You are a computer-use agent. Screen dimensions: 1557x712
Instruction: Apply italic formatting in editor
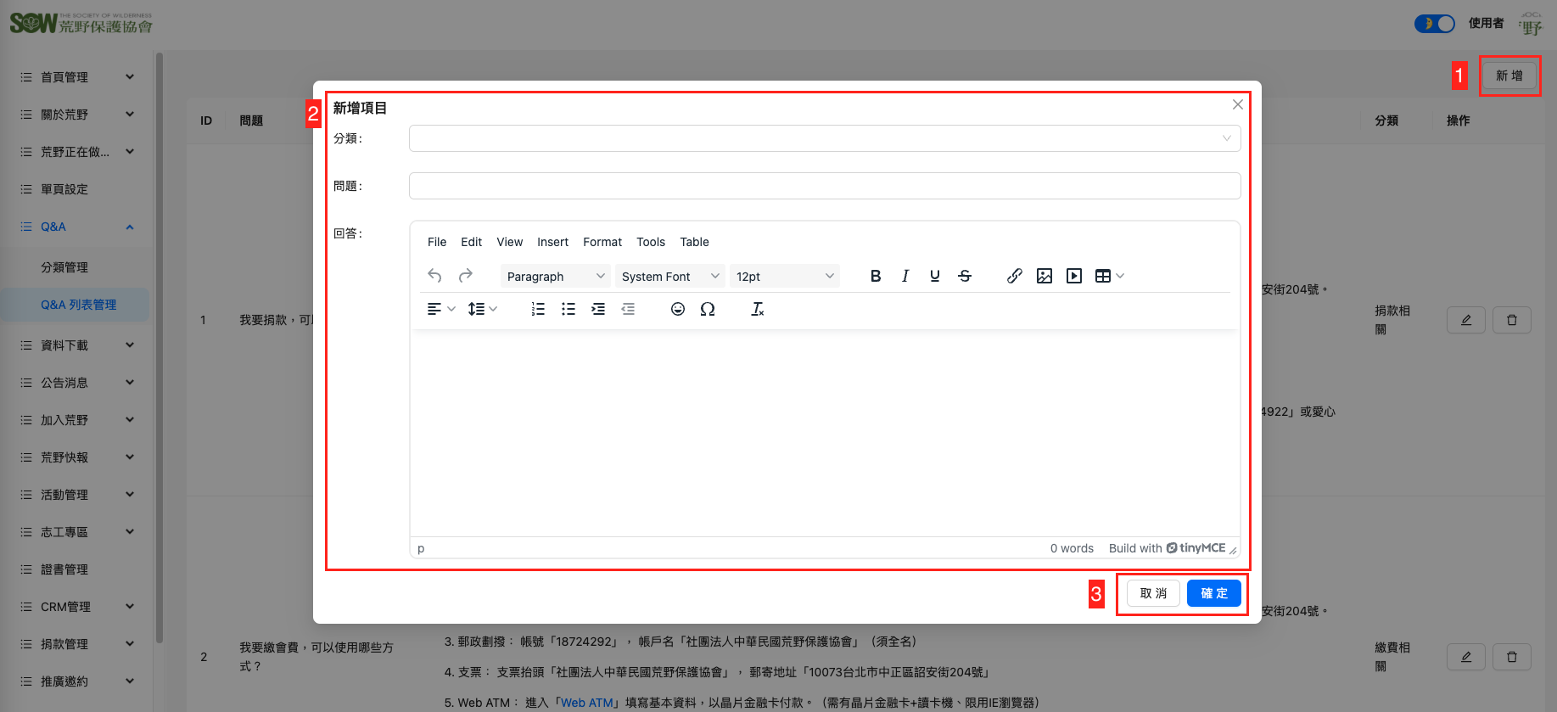click(x=905, y=276)
